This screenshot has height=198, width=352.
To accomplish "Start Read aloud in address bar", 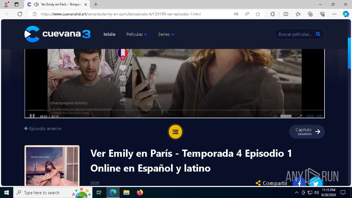I will tap(247, 14).
